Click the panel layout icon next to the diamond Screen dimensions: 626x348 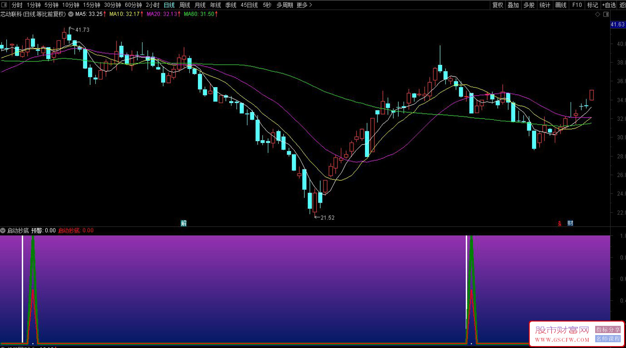[x=605, y=14]
